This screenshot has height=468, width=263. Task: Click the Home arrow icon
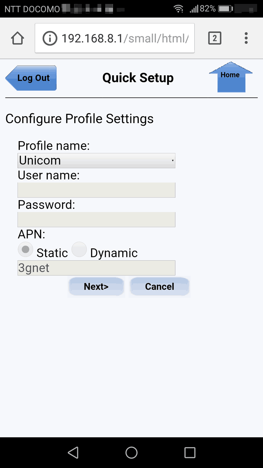[231, 77]
